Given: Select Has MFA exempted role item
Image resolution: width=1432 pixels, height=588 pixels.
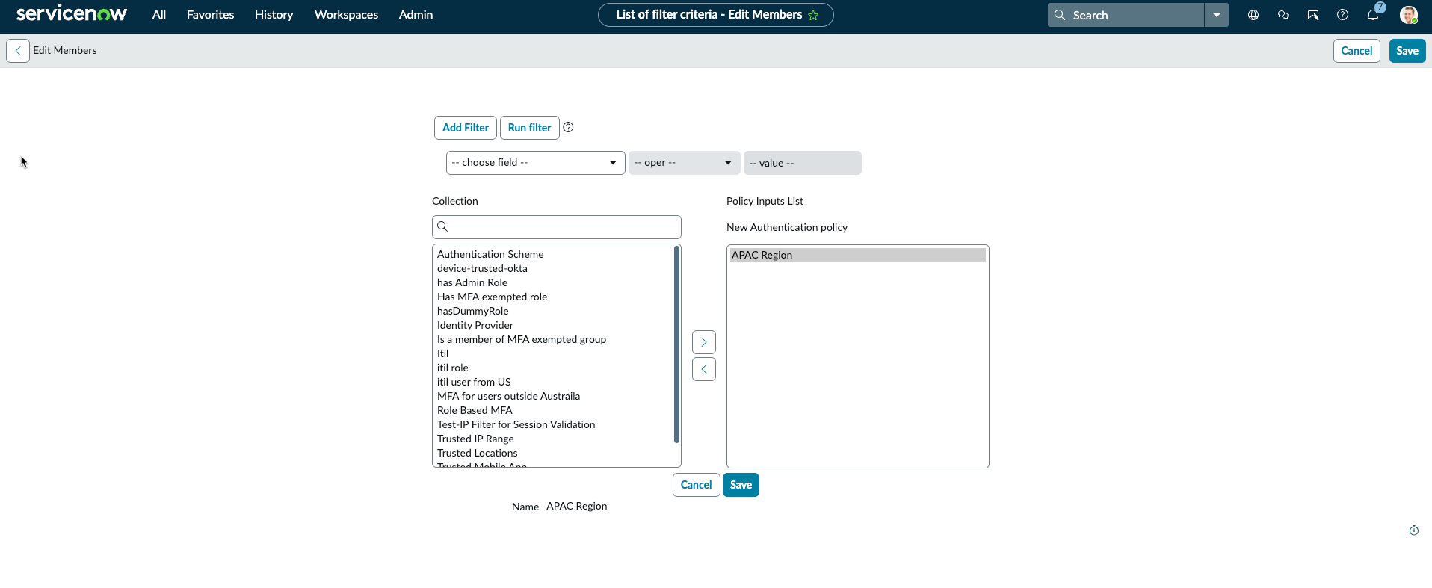Looking at the screenshot, I should click(555, 297).
